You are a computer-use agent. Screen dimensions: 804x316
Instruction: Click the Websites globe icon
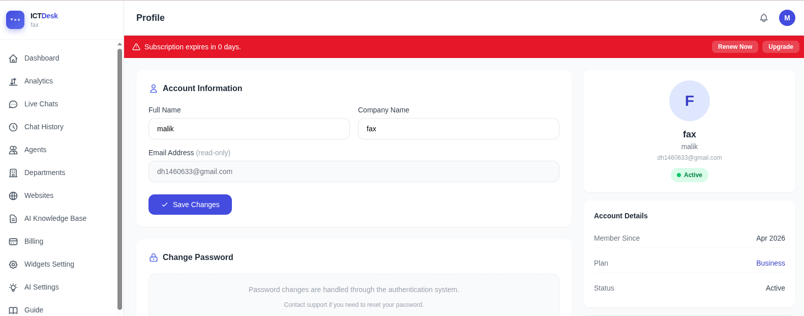(13, 196)
